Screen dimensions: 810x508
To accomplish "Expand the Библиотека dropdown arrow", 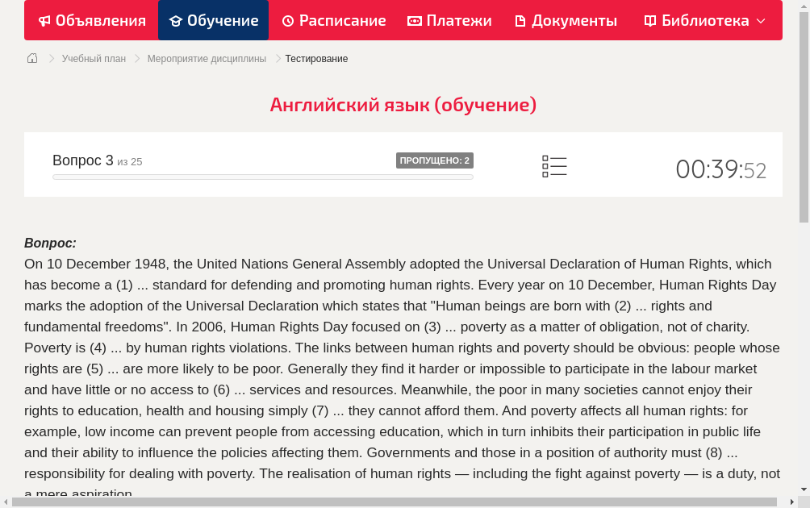I will 761,21.
